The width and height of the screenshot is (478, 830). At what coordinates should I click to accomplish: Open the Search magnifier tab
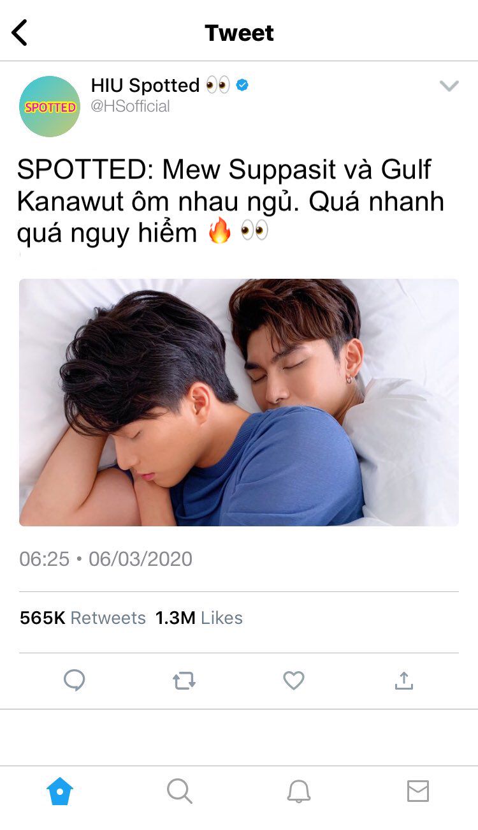pyautogui.click(x=180, y=792)
